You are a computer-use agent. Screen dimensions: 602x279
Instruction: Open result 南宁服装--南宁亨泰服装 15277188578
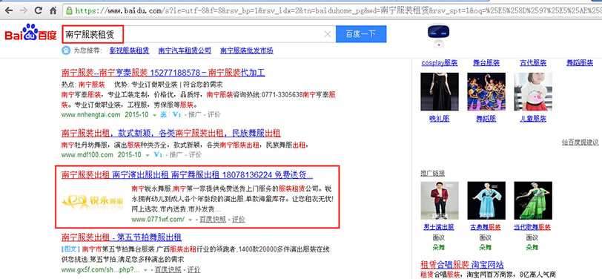coord(163,73)
